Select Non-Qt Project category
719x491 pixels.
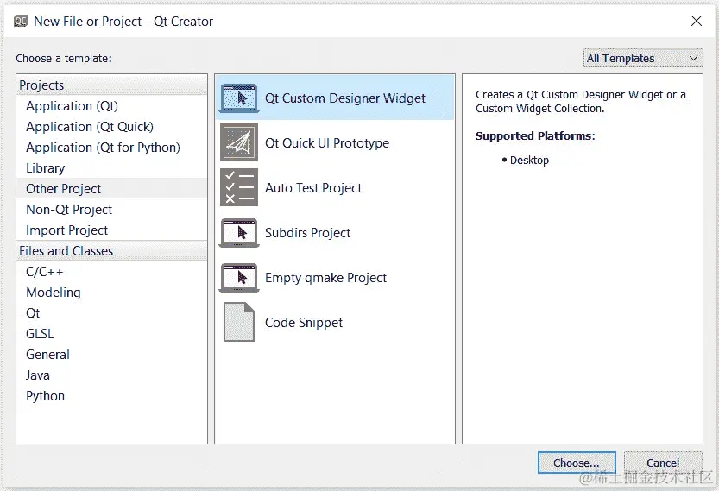112,209
